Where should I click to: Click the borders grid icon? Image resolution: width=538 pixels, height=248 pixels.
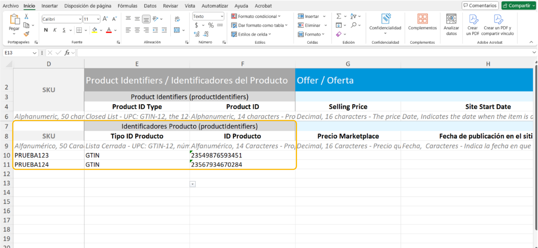click(79, 30)
